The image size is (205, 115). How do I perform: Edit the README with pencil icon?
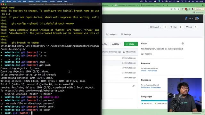click(133, 86)
